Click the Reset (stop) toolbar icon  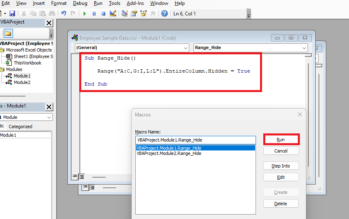tap(103, 13)
